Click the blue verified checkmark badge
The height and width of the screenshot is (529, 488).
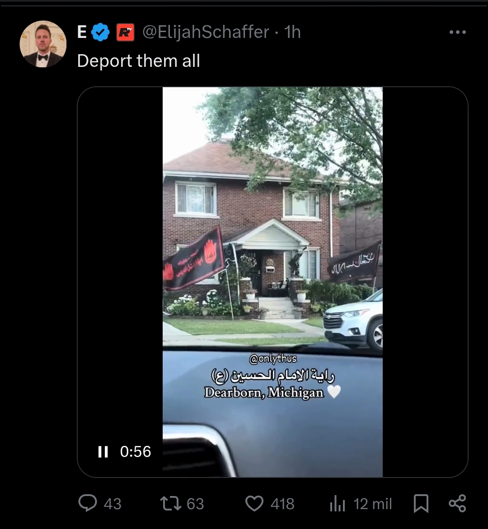101,33
